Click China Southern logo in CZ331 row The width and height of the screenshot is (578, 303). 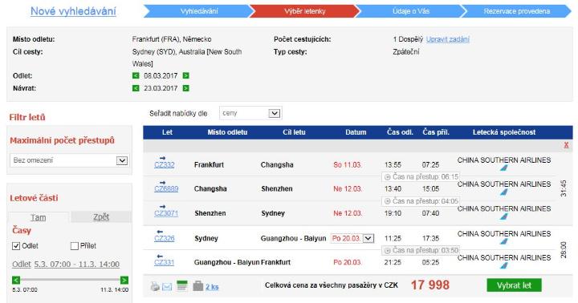click(504, 265)
